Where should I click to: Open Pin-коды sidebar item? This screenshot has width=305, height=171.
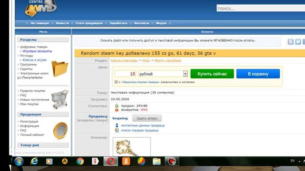(27, 56)
